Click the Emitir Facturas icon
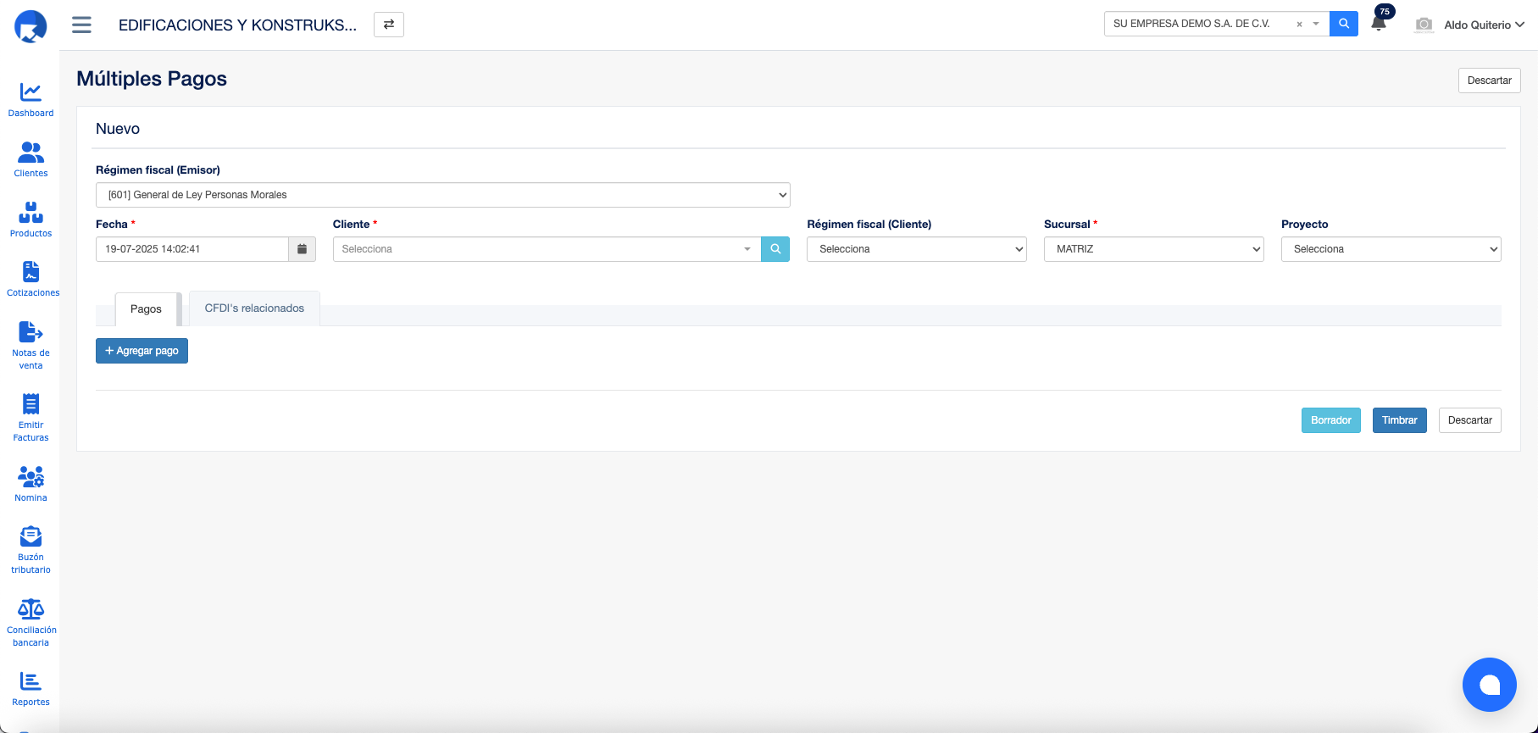This screenshot has height=733, width=1538. point(31,404)
